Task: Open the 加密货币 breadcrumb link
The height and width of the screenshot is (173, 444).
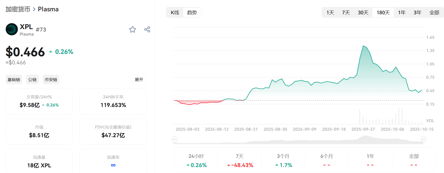Action: (18, 9)
